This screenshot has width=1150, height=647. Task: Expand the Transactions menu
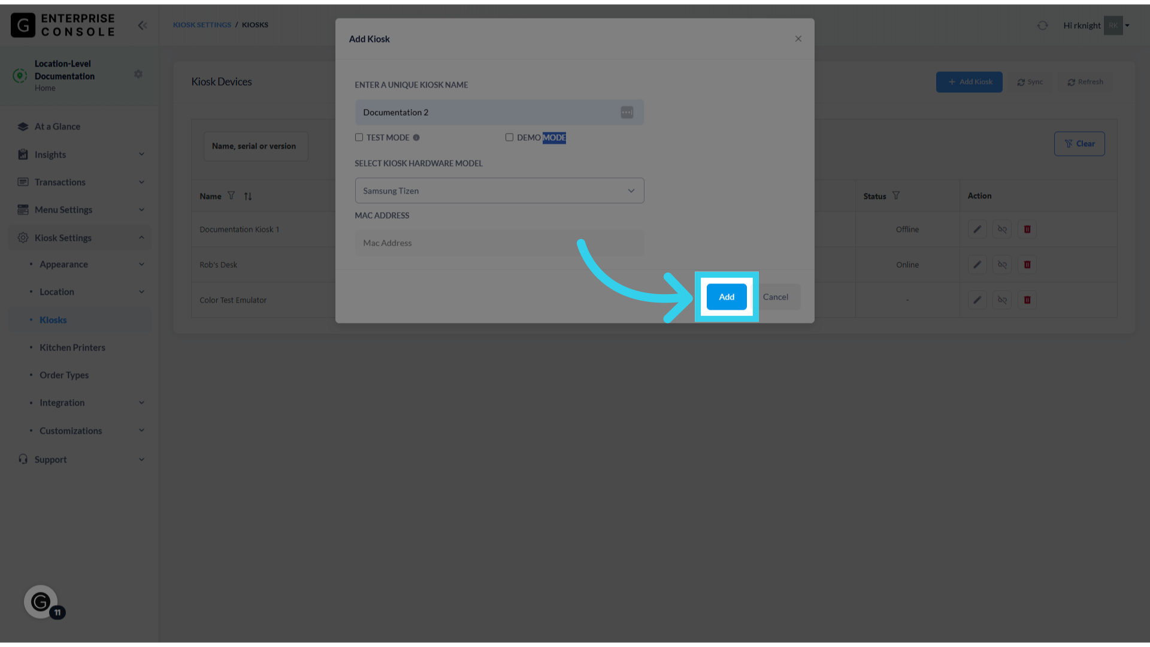pos(79,182)
